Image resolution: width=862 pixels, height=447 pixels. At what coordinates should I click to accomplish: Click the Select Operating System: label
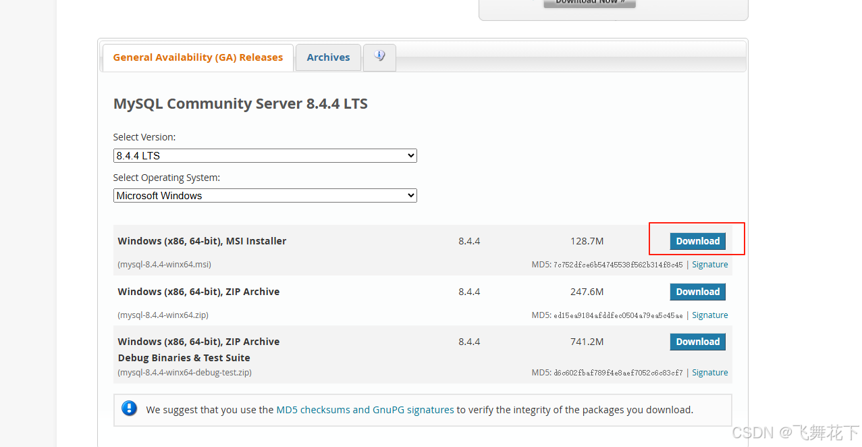(167, 178)
